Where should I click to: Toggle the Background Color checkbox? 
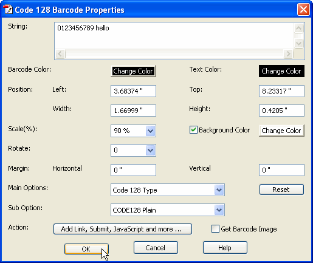pos(193,130)
